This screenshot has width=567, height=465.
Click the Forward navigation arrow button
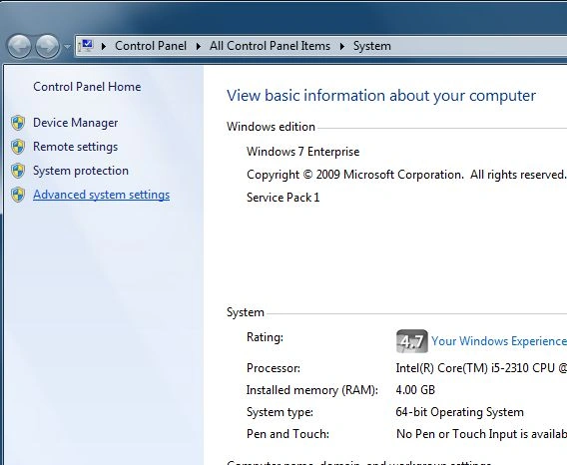pos(48,46)
